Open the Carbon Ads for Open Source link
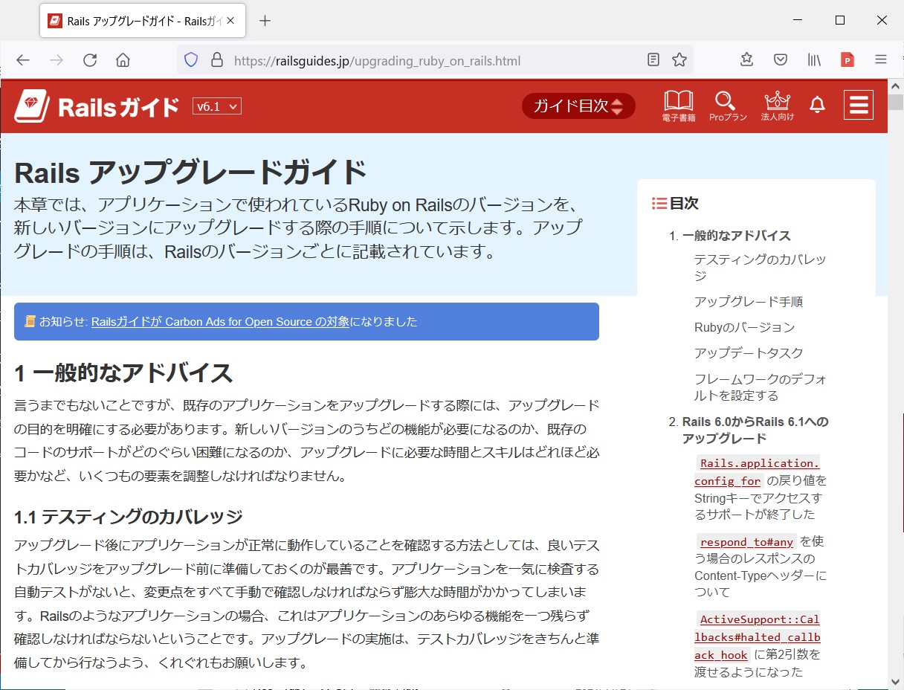Viewport: 904px width, 690px height. pyautogui.click(x=220, y=322)
